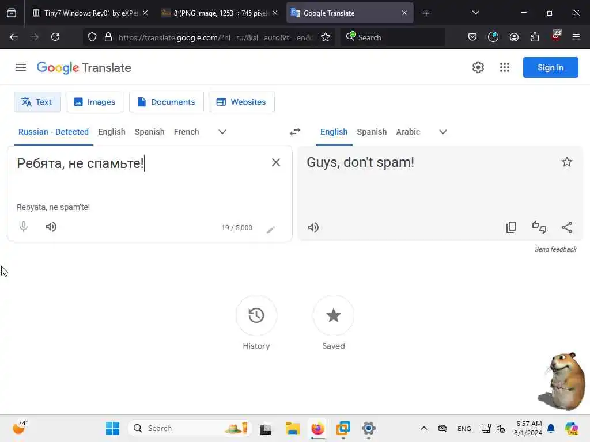Viewport: 590px width, 442px height.
Task: Switch to Websites translation mode
Action: tap(241, 102)
